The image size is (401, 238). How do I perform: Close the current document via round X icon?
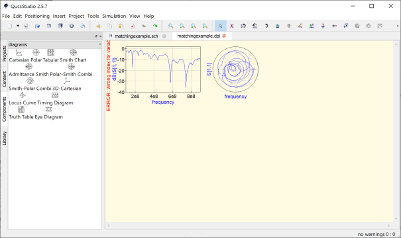(72, 26)
